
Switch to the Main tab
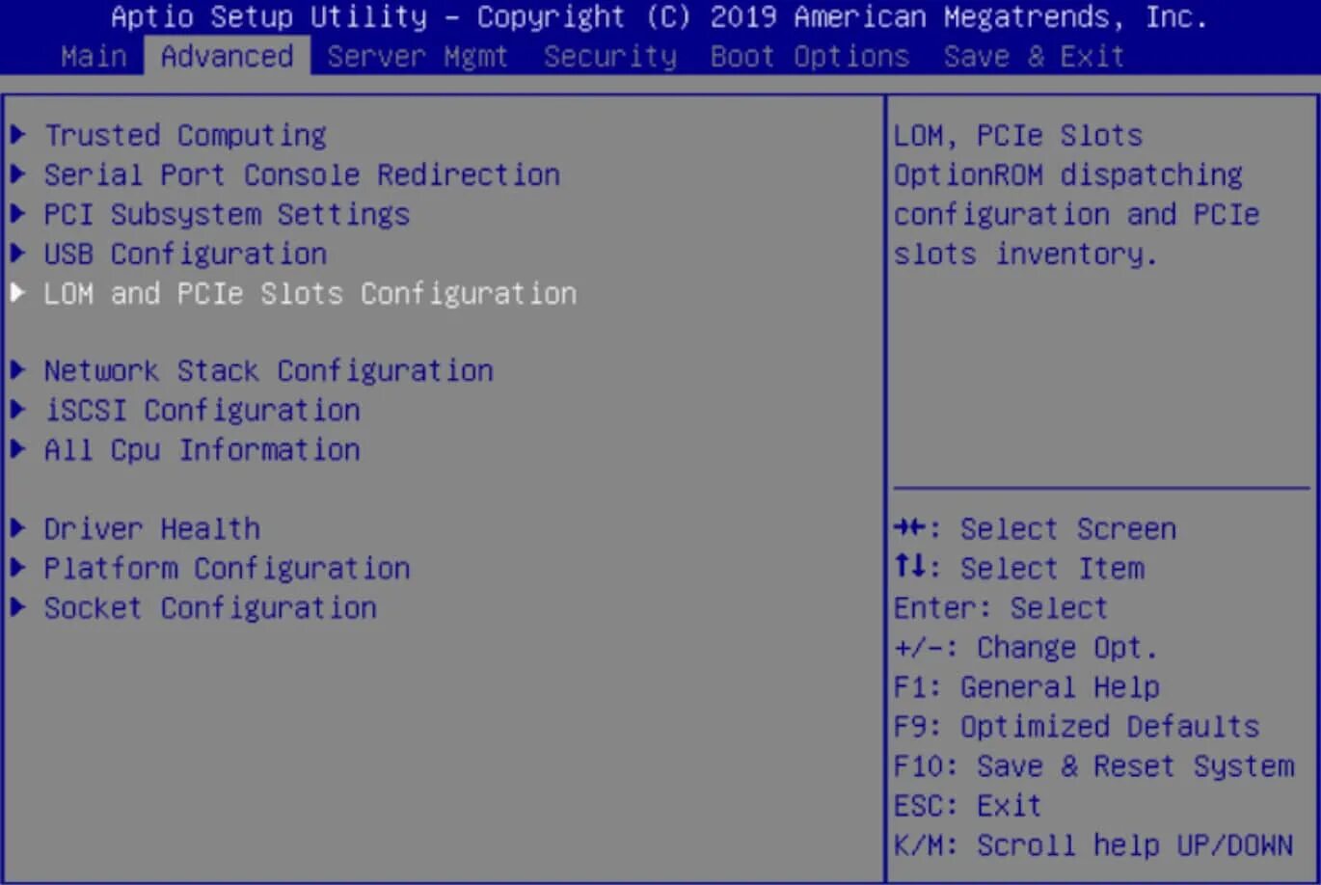click(x=94, y=56)
